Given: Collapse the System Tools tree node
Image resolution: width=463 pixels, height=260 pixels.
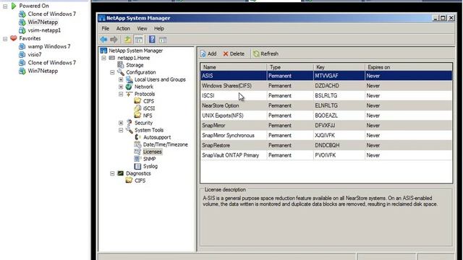Looking at the screenshot, I should pyautogui.click(x=121, y=130).
